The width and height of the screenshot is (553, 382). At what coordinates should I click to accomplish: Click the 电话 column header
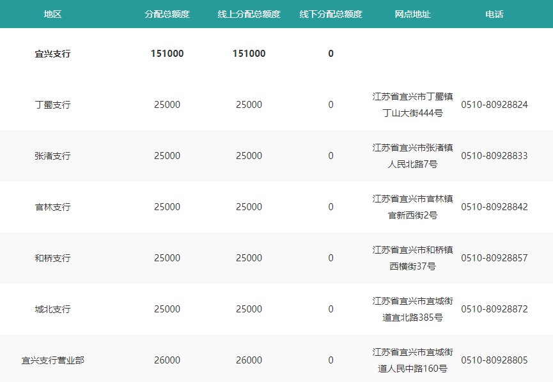click(x=494, y=14)
